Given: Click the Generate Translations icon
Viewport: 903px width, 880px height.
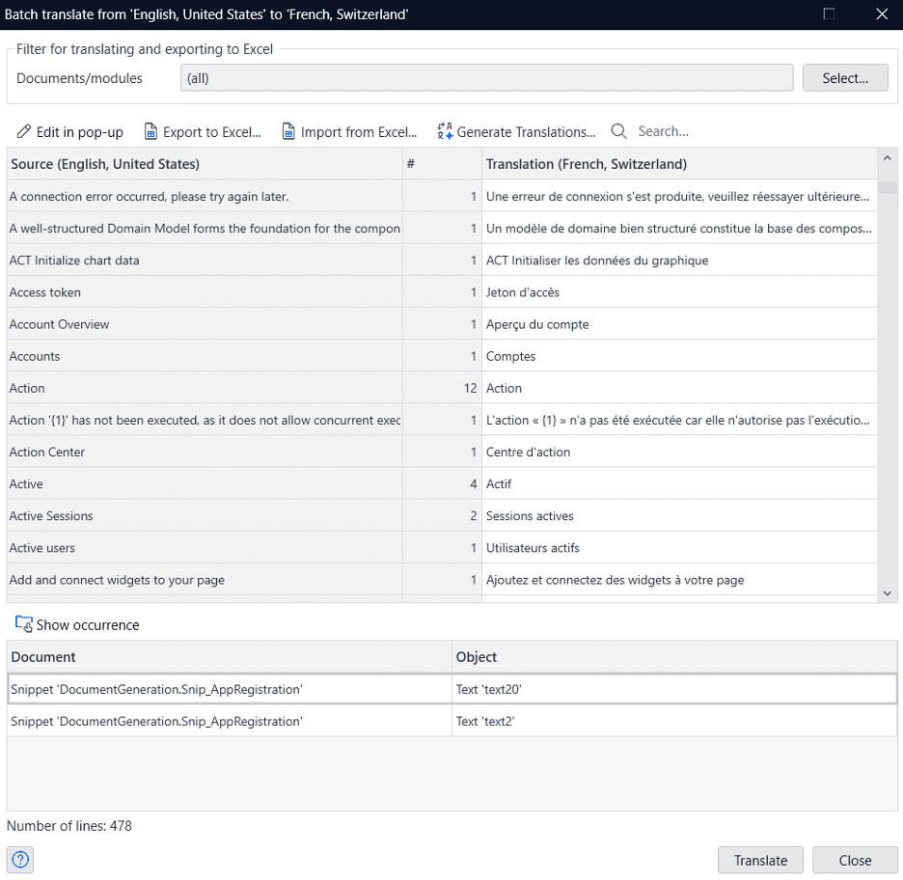Looking at the screenshot, I should (x=445, y=131).
